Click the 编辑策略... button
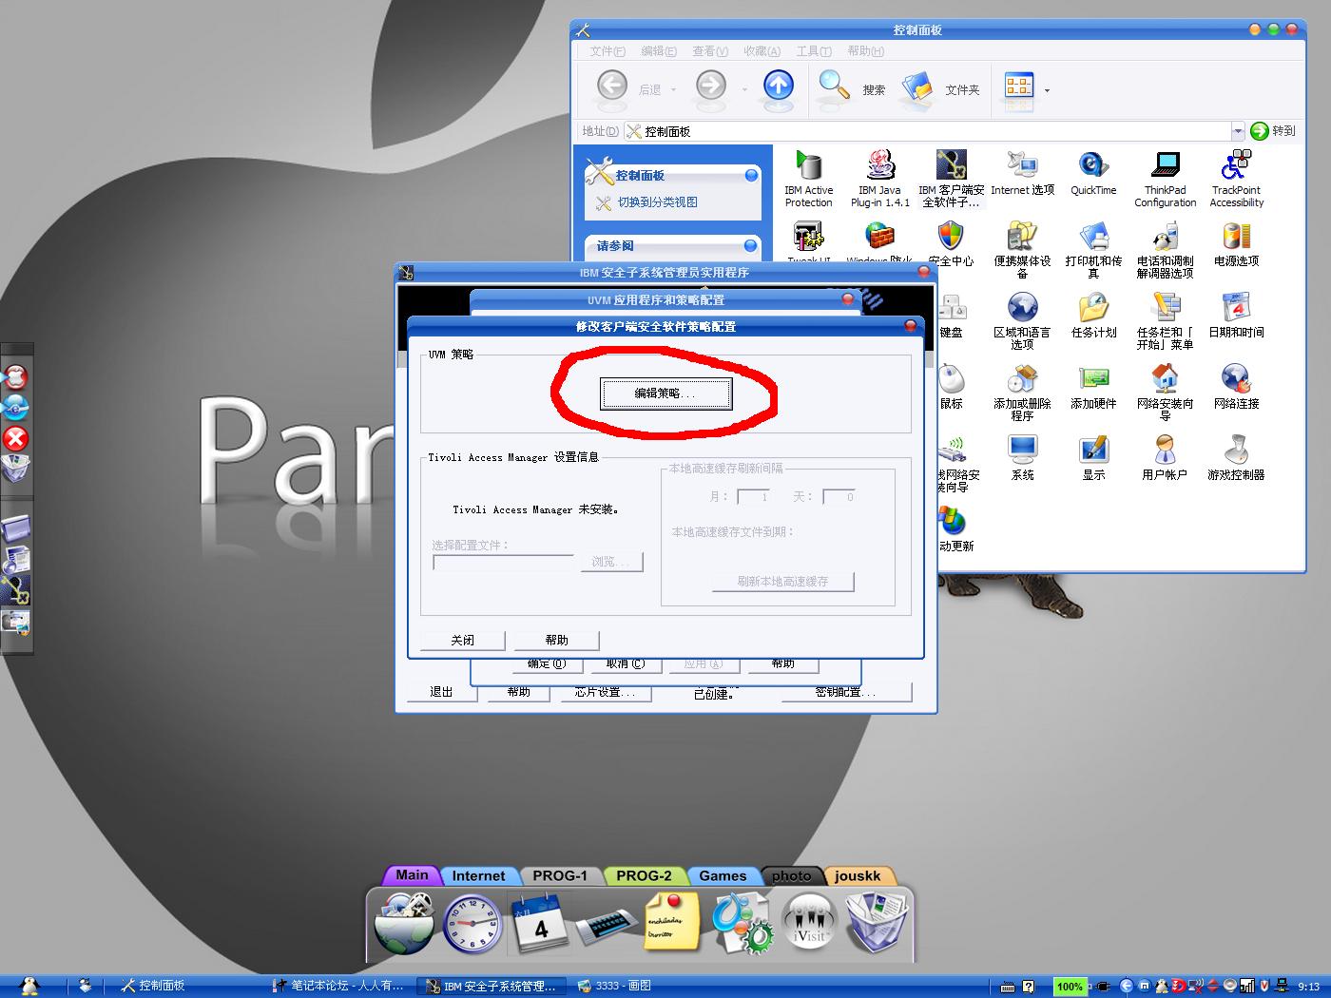The width and height of the screenshot is (1331, 998). 665,393
